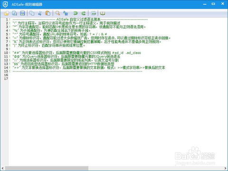Open the find and replace icon
Screen dimensions: 228x171
pos(66,13)
